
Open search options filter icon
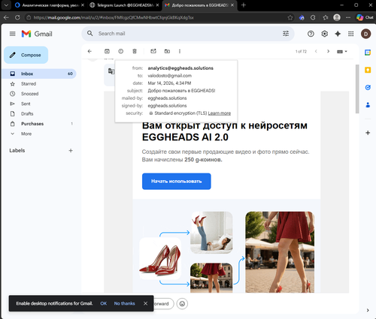286,34
